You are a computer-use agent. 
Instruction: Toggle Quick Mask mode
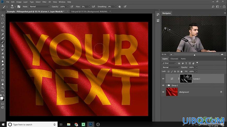click(x=3, y=104)
